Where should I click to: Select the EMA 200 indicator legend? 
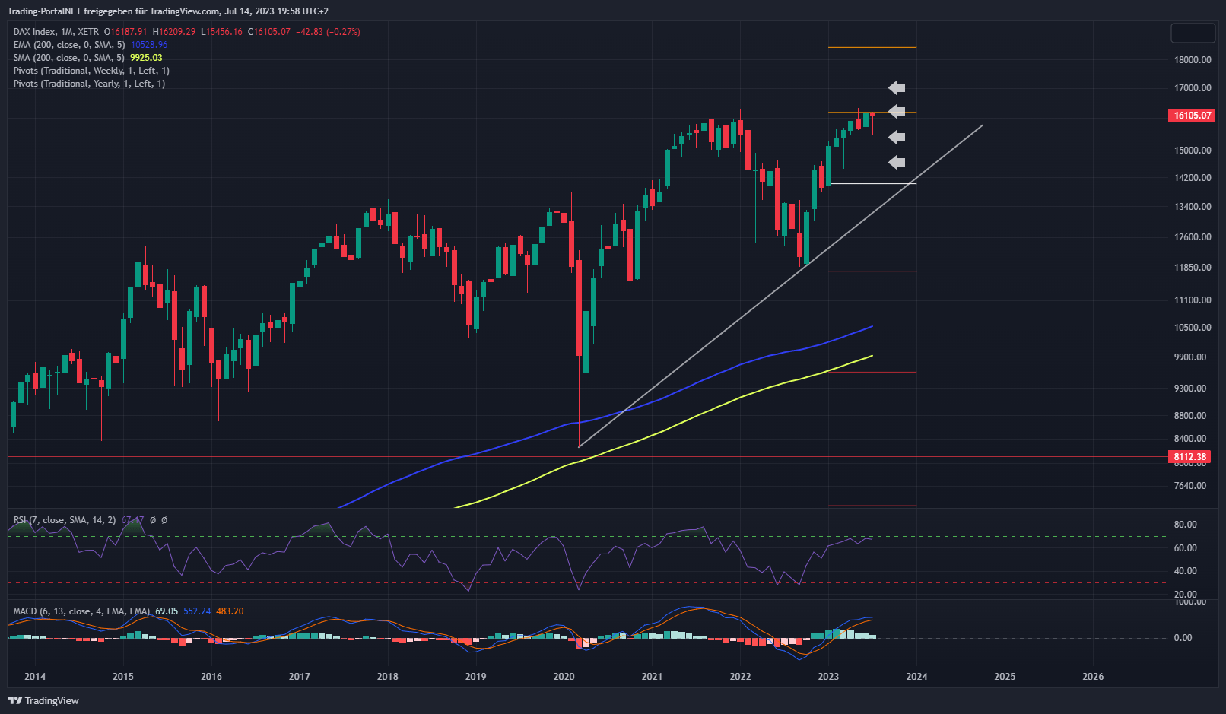[x=68, y=45]
